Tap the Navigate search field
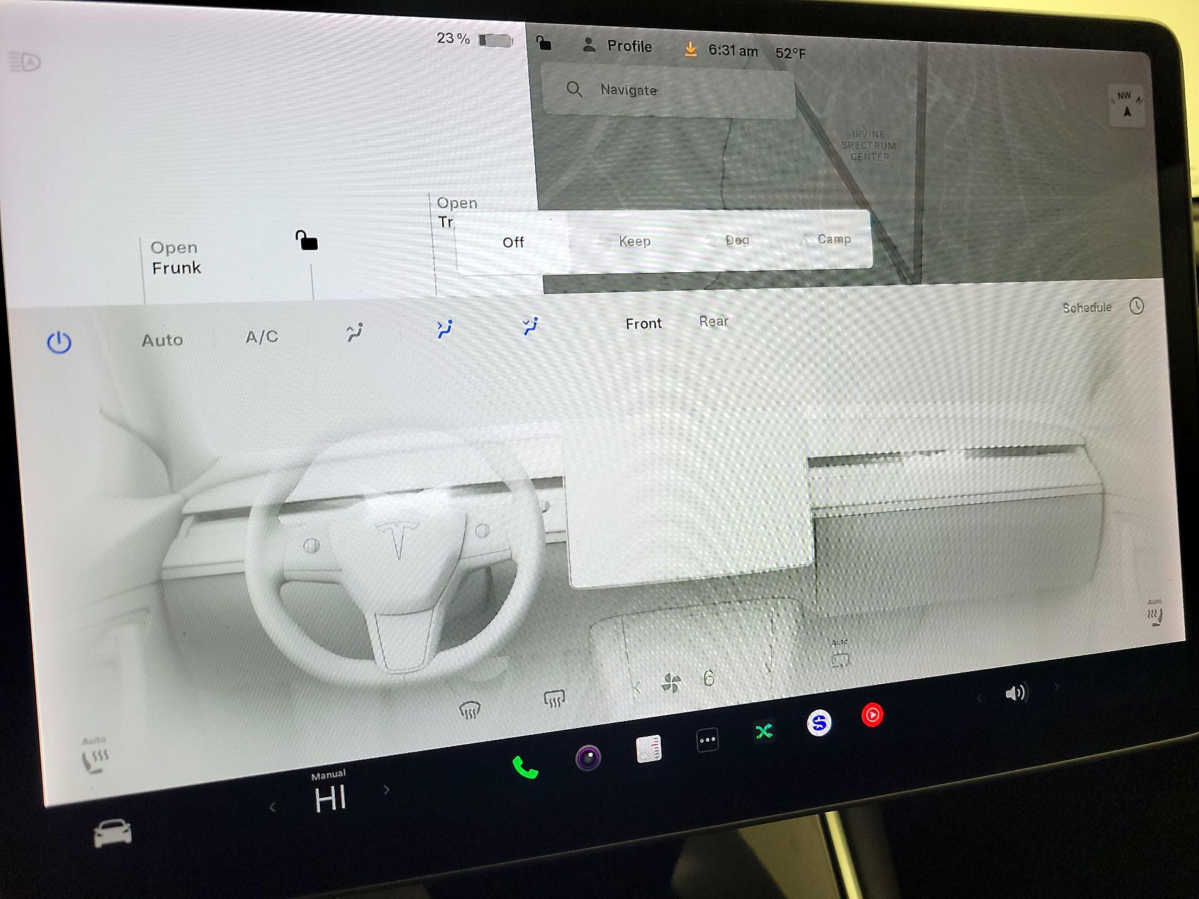This screenshot has height=899, width=1199. coord(668,90)
